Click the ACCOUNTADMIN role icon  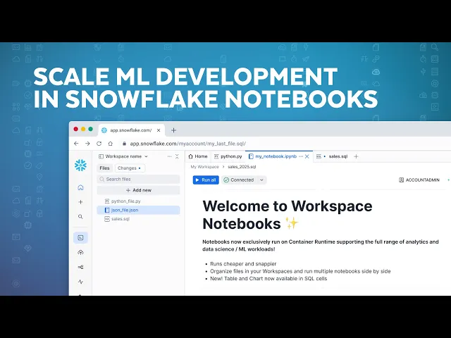(401, 180)
